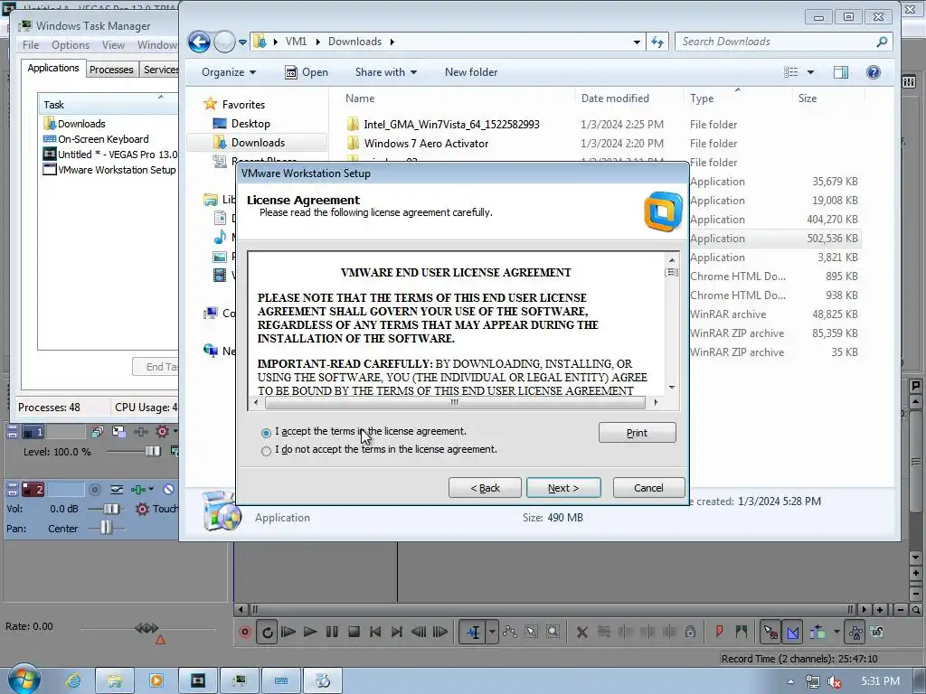Toggle Vegas Enable Snapping icon
The image size is (926, 694).
coord(770,632)
